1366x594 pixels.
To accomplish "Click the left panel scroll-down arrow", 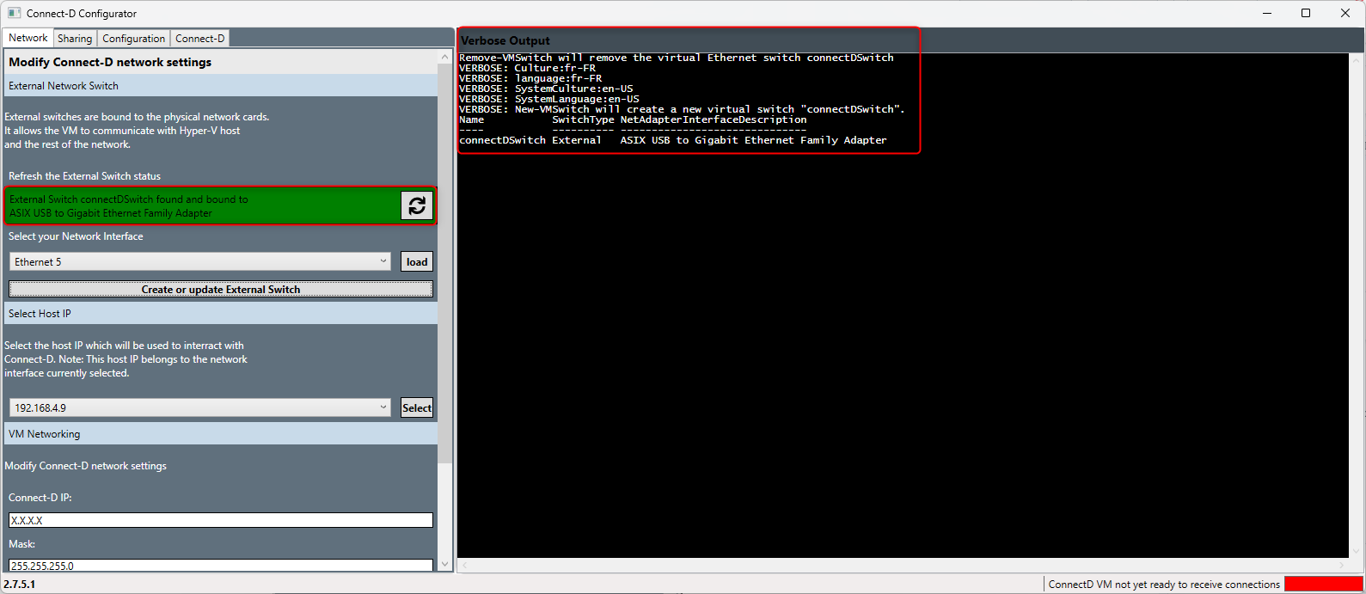I will click(x=444, y=564).
